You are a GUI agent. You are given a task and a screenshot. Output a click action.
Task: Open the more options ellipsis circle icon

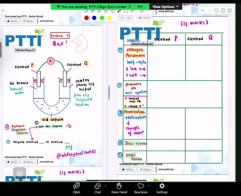216,10
